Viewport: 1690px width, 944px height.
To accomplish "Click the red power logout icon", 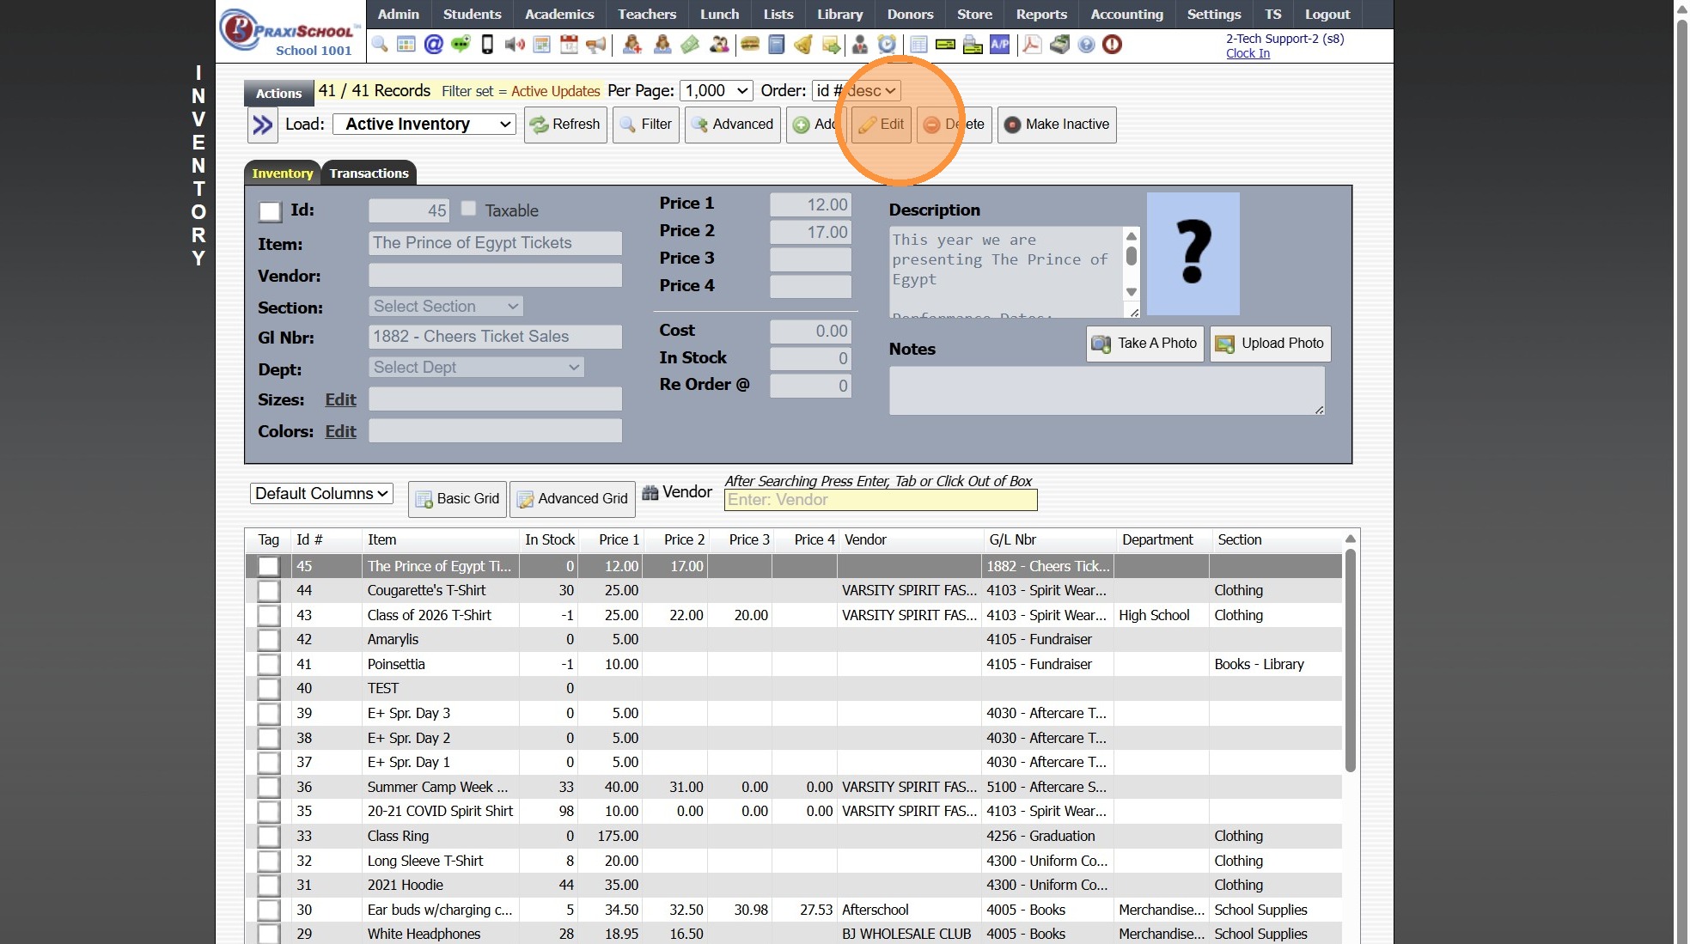I will point(1112,45).
